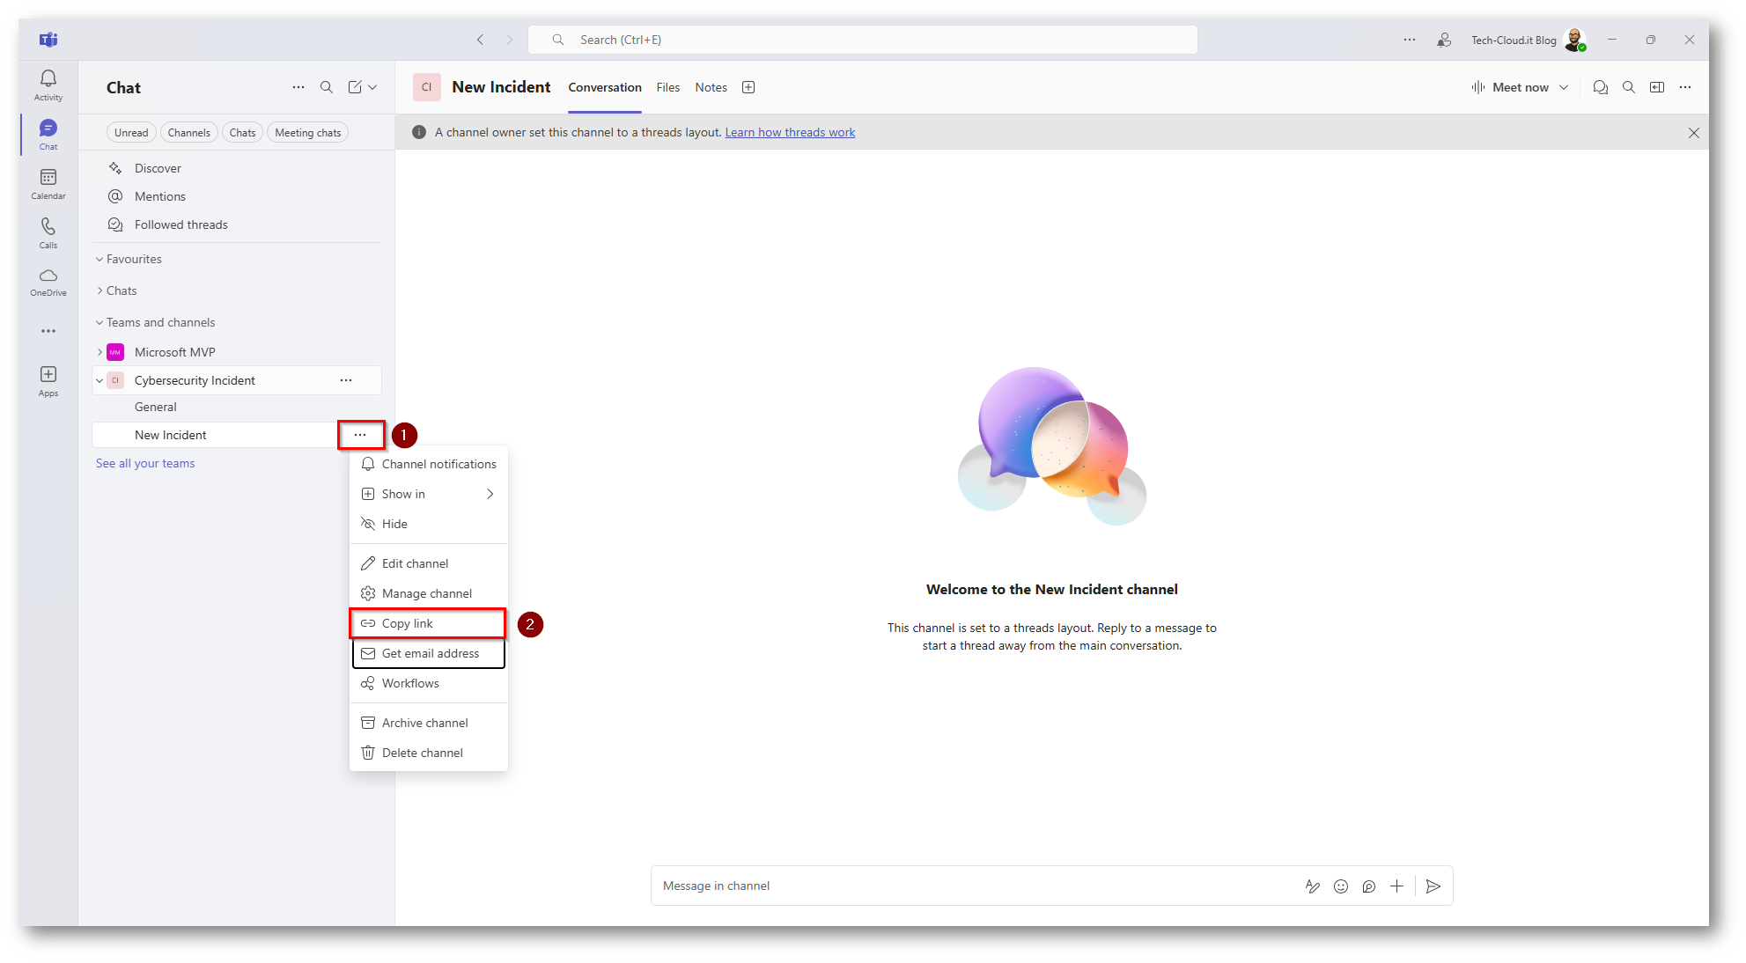The image size is (1746, 963).
Task: Toggle the Channels filter chip
Action: coord(188,133)
